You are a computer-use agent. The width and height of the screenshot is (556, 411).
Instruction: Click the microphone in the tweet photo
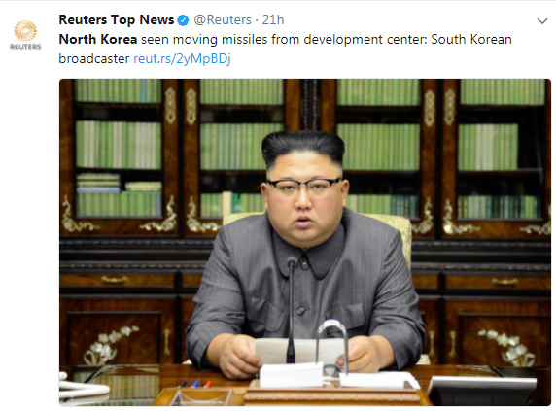(x=291, y=309)
